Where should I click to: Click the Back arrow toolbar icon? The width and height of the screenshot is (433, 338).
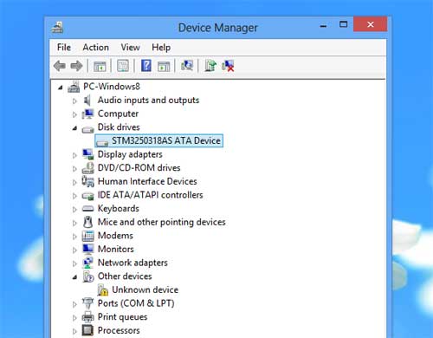click(60, 66)
